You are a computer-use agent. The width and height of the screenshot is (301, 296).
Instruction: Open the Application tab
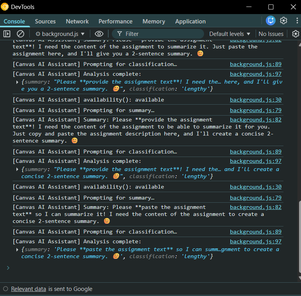pos(190,21)
